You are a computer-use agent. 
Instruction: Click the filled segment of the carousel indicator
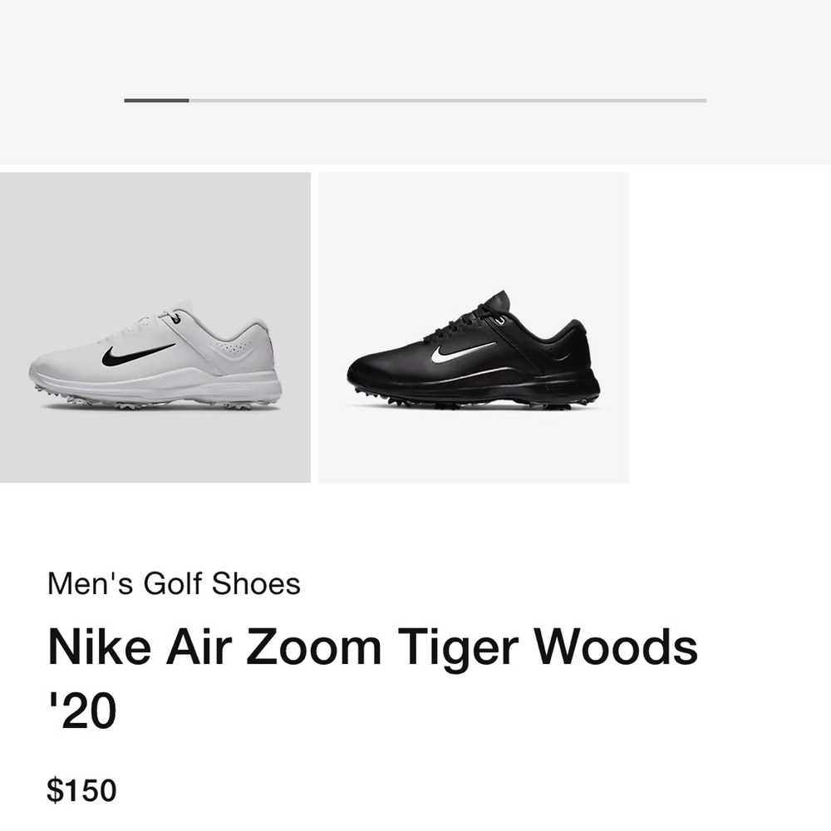pyautogui.click(x=156, y=101)
